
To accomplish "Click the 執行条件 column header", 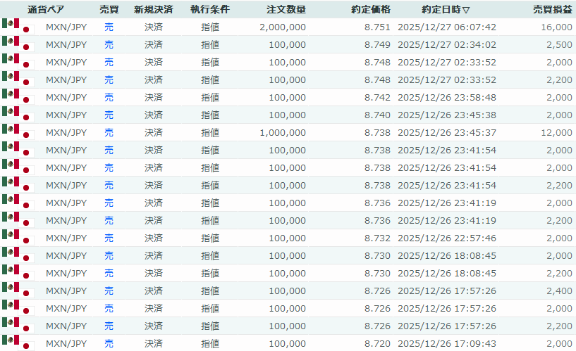I will click(209, 10).
